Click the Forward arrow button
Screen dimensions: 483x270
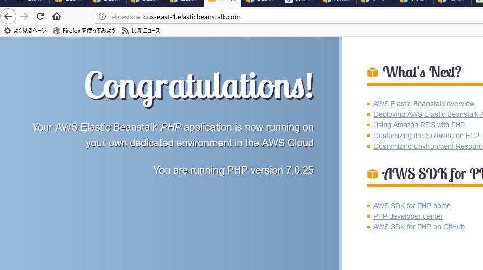point(24,16)
